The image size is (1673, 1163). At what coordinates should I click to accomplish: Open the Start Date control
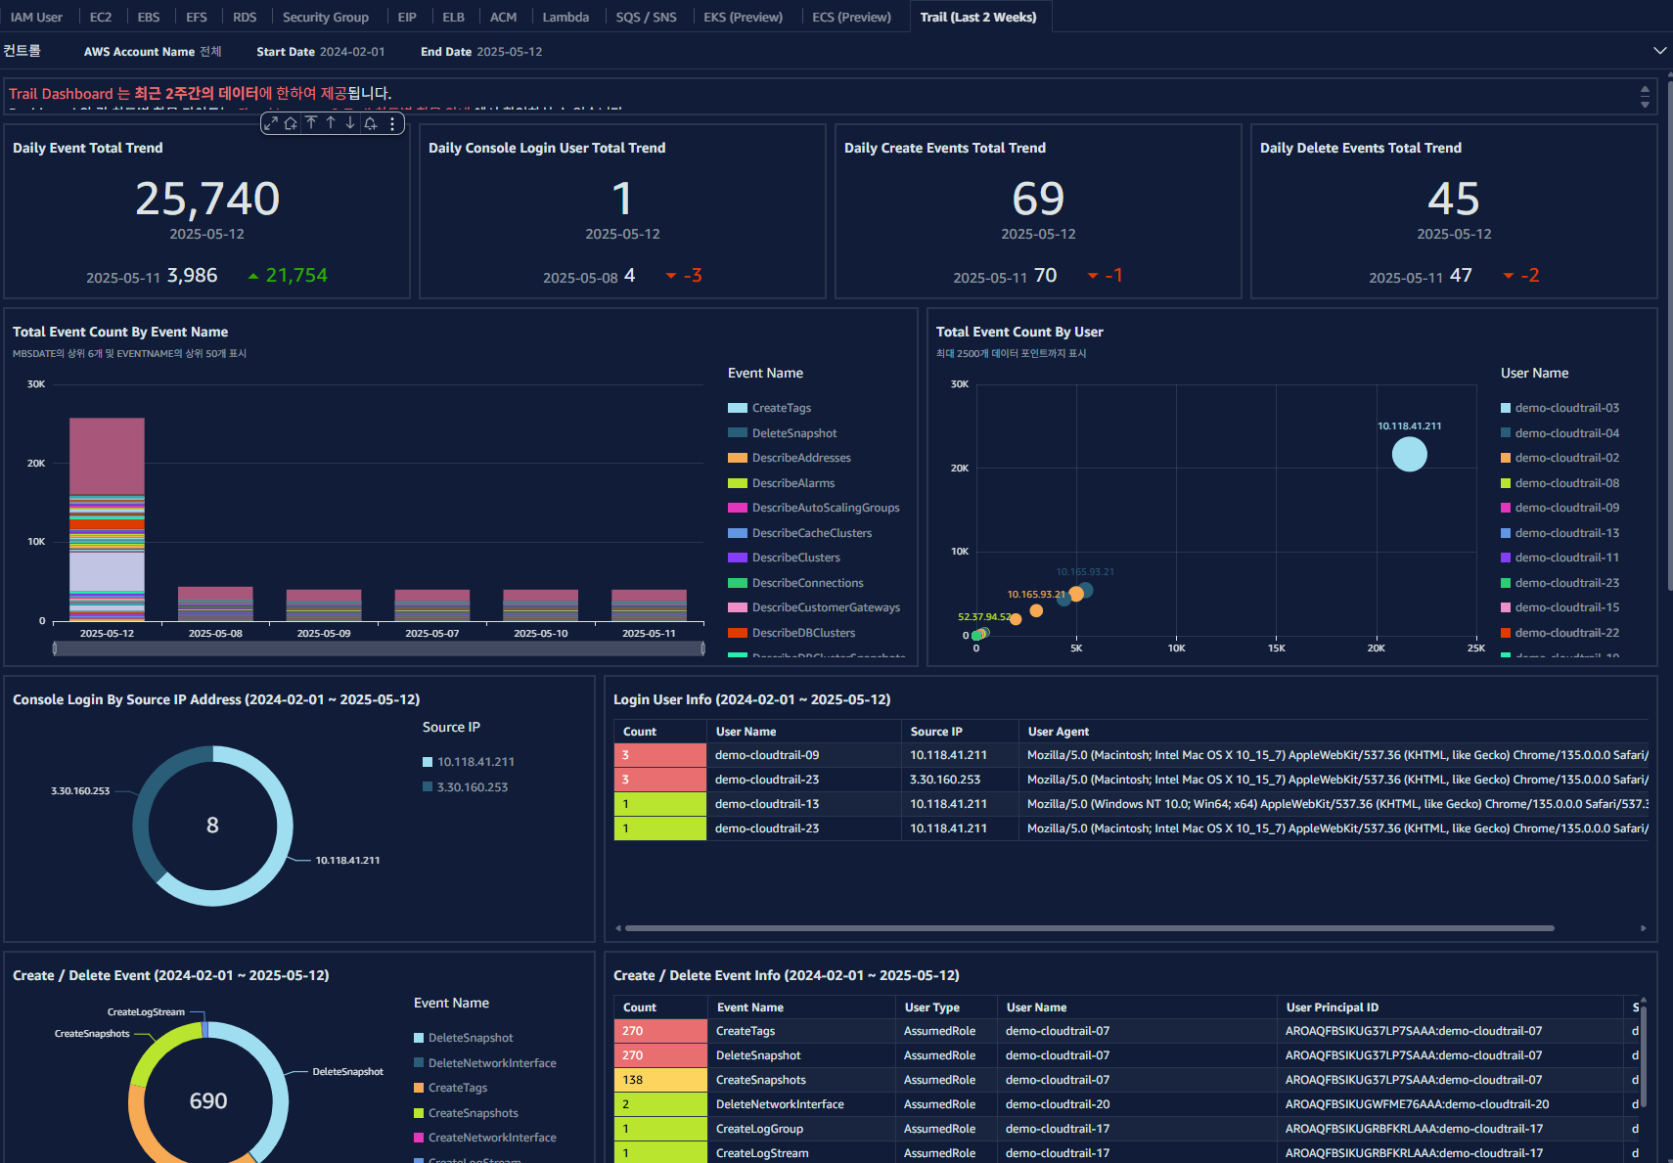tap(321, 52)
